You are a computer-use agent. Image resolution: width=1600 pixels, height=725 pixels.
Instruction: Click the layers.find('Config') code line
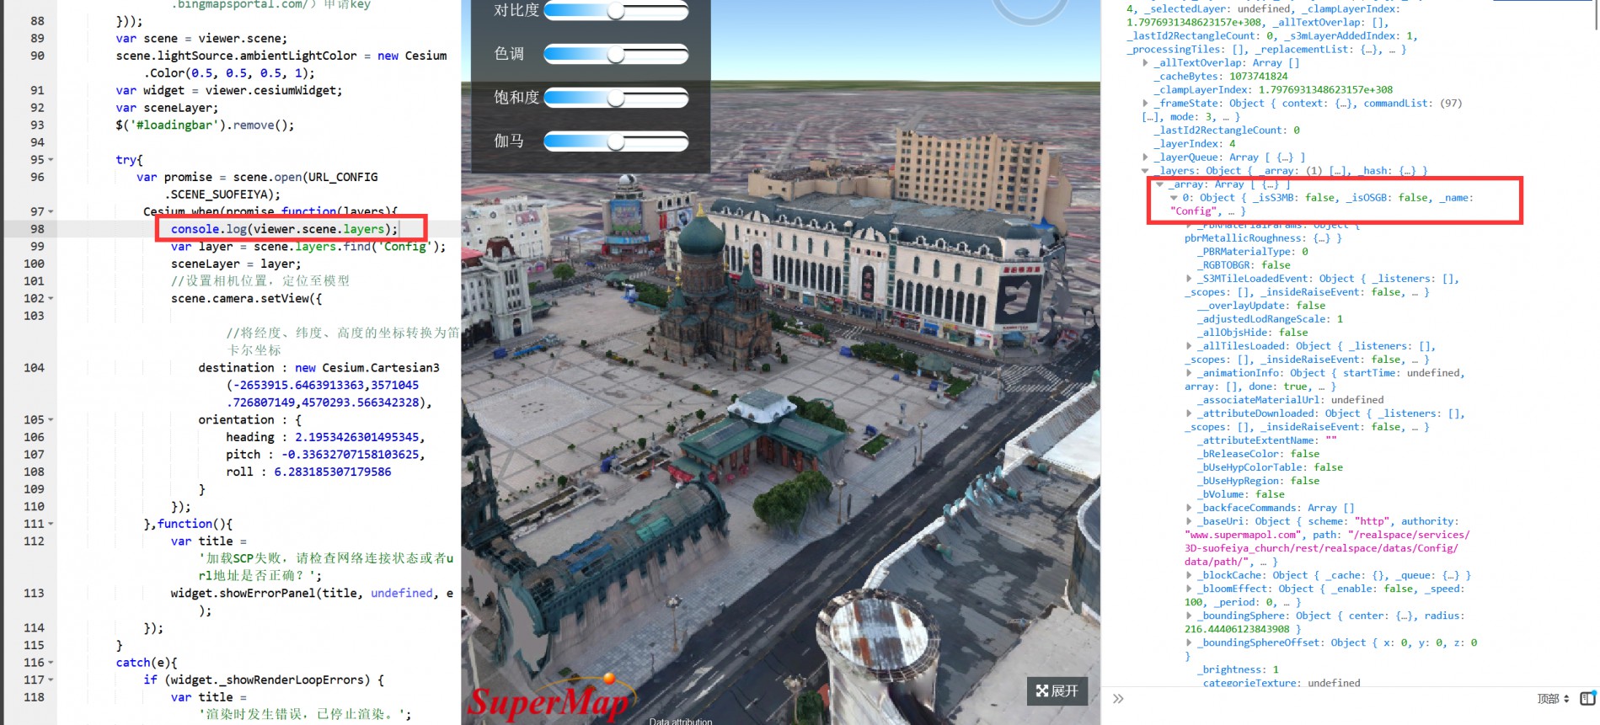(x=308, y=247)
